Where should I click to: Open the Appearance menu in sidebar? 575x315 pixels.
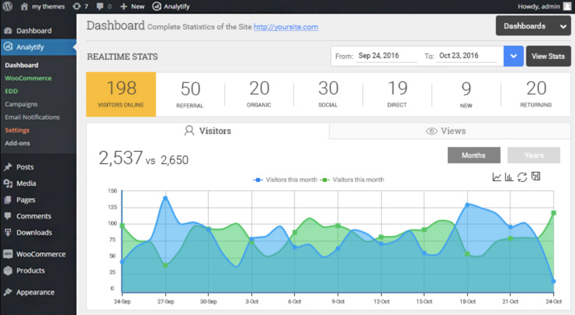pyautogui.click(x=35, y=292)
